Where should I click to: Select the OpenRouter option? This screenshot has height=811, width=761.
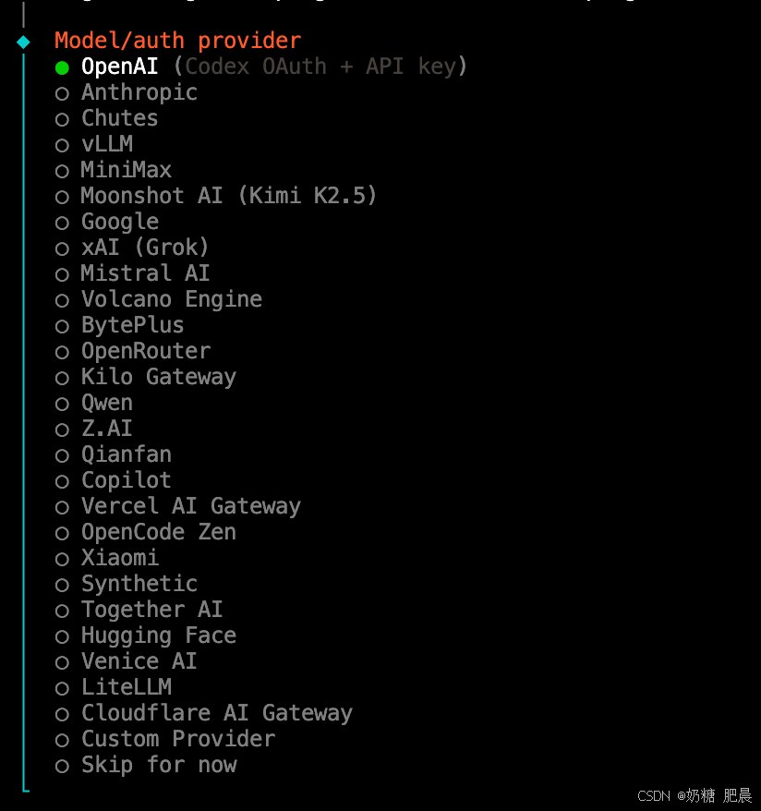[133, 351]
